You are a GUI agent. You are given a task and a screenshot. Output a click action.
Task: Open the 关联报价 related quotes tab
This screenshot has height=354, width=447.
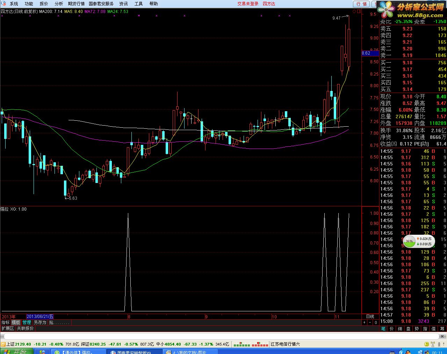pyautogui.click(x=25, y=328)
